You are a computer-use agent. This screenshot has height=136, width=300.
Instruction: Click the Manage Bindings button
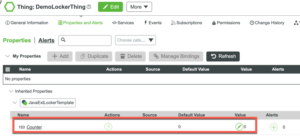(x=176, y=56)
